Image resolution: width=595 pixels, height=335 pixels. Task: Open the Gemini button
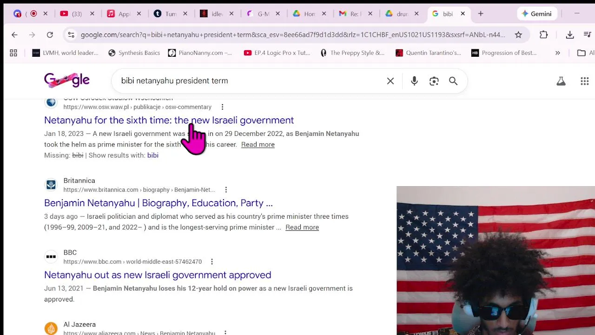point(536,14)
